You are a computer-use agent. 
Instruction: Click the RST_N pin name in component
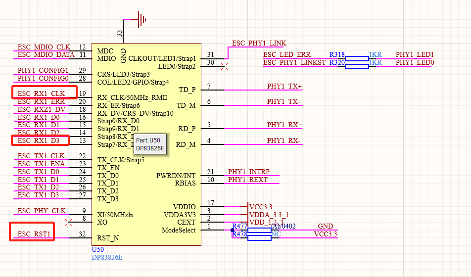(x=108, y=238)
